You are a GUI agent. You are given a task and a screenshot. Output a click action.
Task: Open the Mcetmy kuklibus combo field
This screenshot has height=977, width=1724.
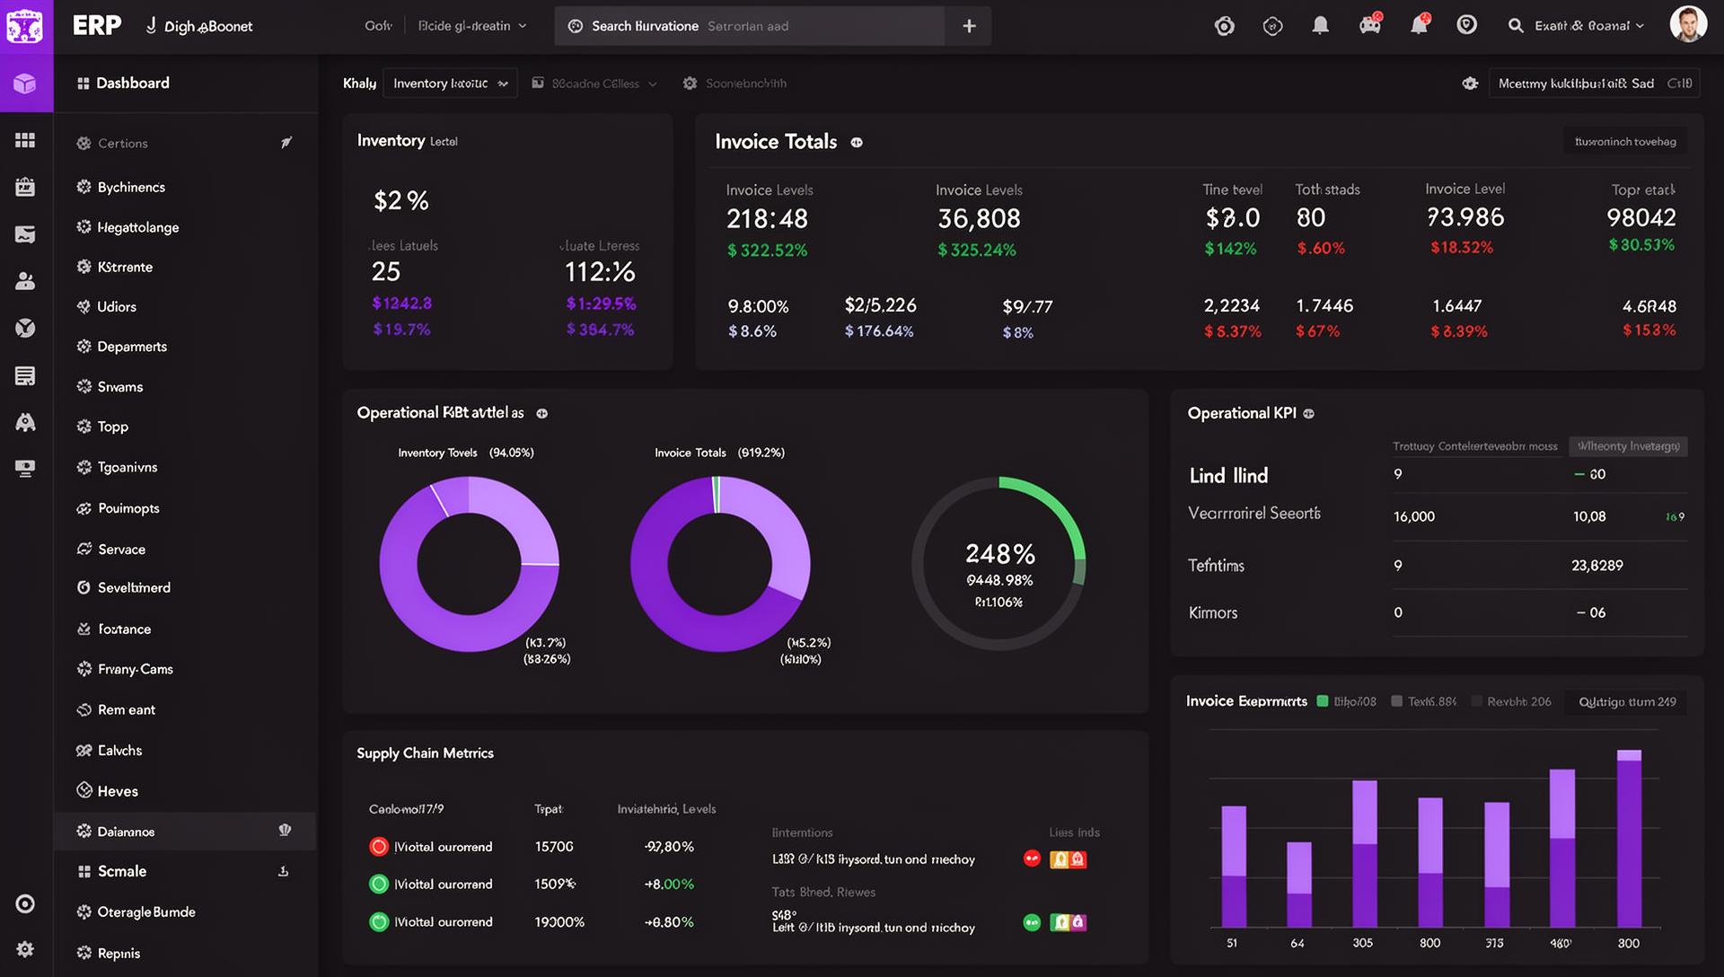(x=1594, y=84)
